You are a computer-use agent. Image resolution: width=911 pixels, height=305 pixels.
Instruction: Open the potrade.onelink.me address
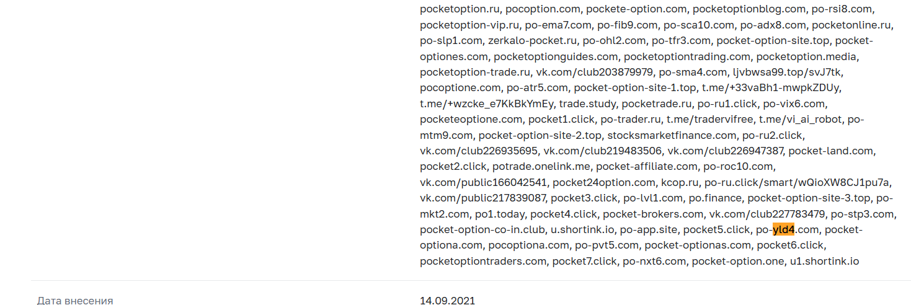click(x=541, y=166)
